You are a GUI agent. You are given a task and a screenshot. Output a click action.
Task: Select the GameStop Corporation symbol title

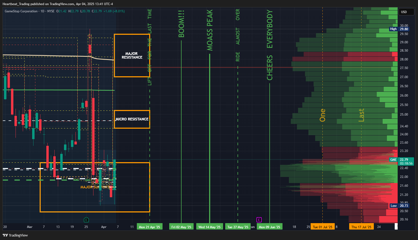(x=21, y=11)
